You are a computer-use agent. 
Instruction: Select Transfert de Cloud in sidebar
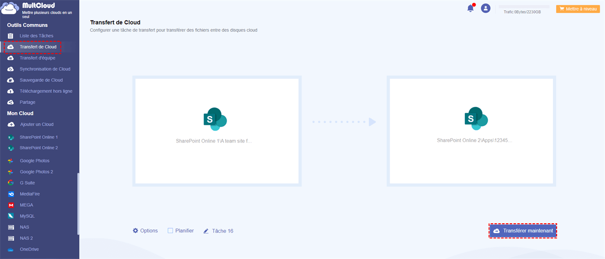coord(38,47)
